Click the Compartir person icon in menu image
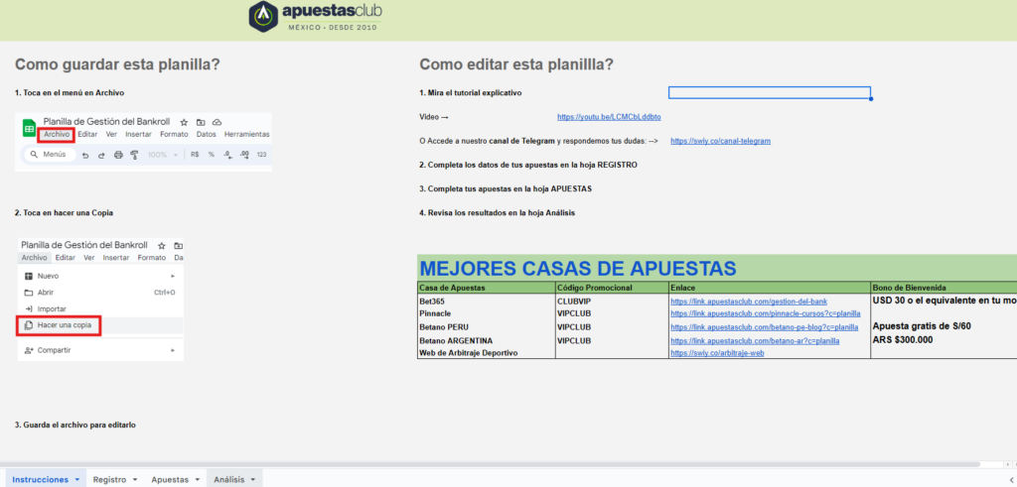 point(29,350)
